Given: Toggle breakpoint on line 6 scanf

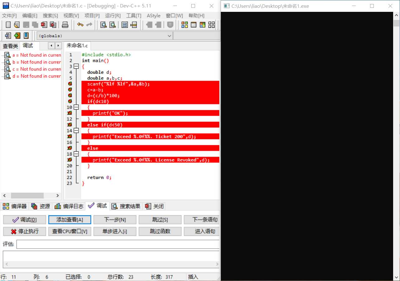Looking at the screenshot, I should [x=70, y=84].
